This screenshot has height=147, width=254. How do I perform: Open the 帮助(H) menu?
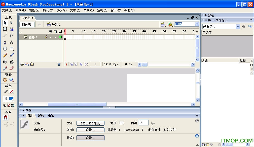click(129, 10)
